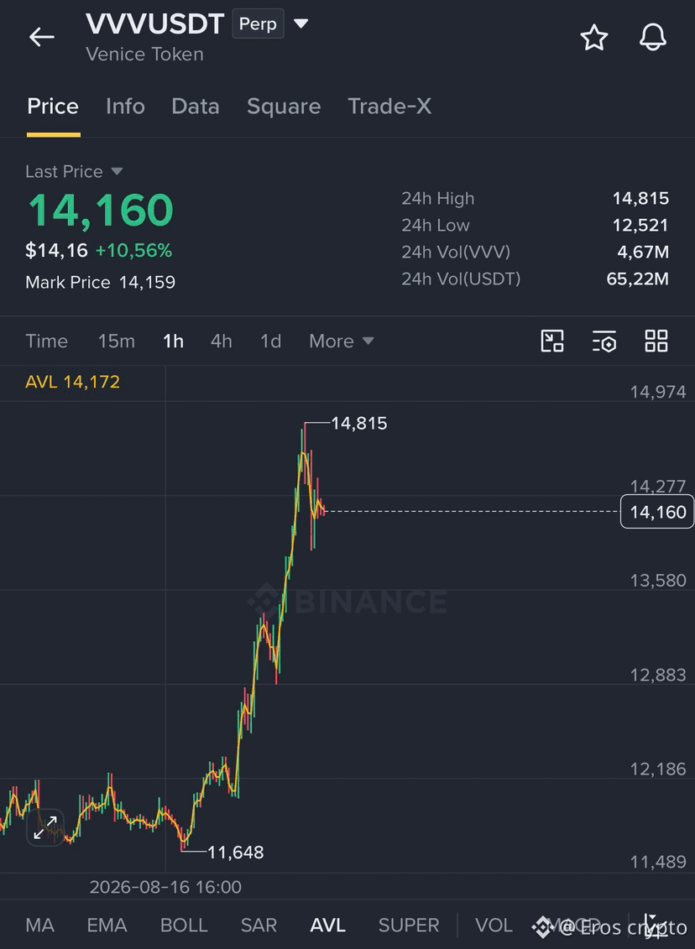Click the large 14,160 last price
The height and width of the screenshot is (949, 695).
(101, 210)
